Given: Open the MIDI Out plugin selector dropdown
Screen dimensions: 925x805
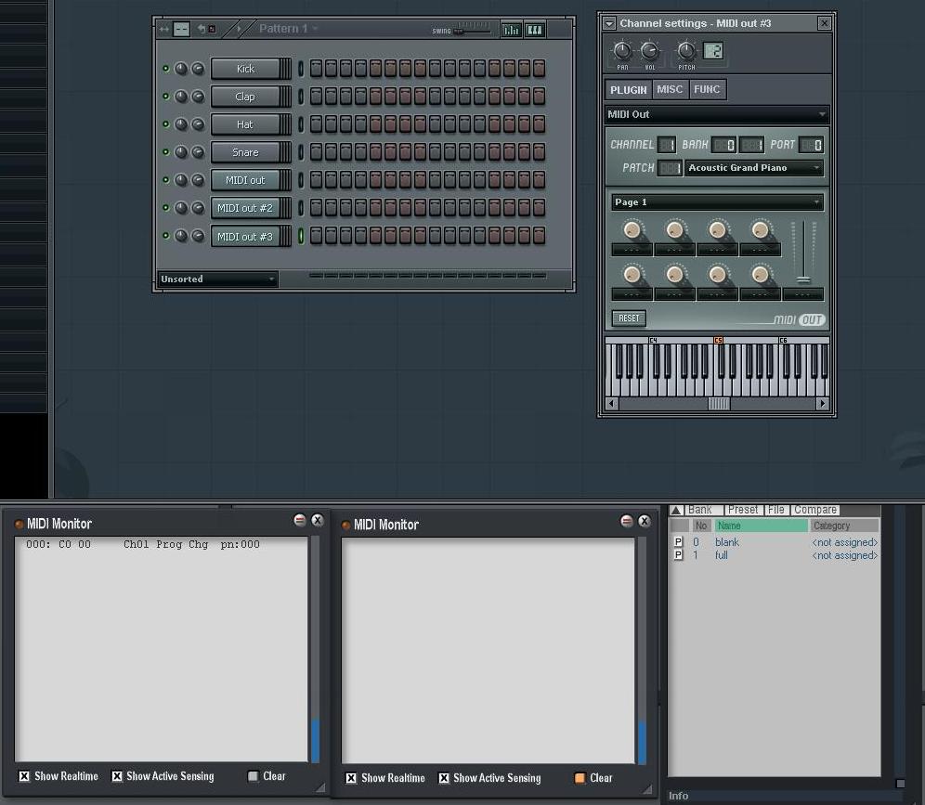Looking at the screenshot, I should 717,114.
